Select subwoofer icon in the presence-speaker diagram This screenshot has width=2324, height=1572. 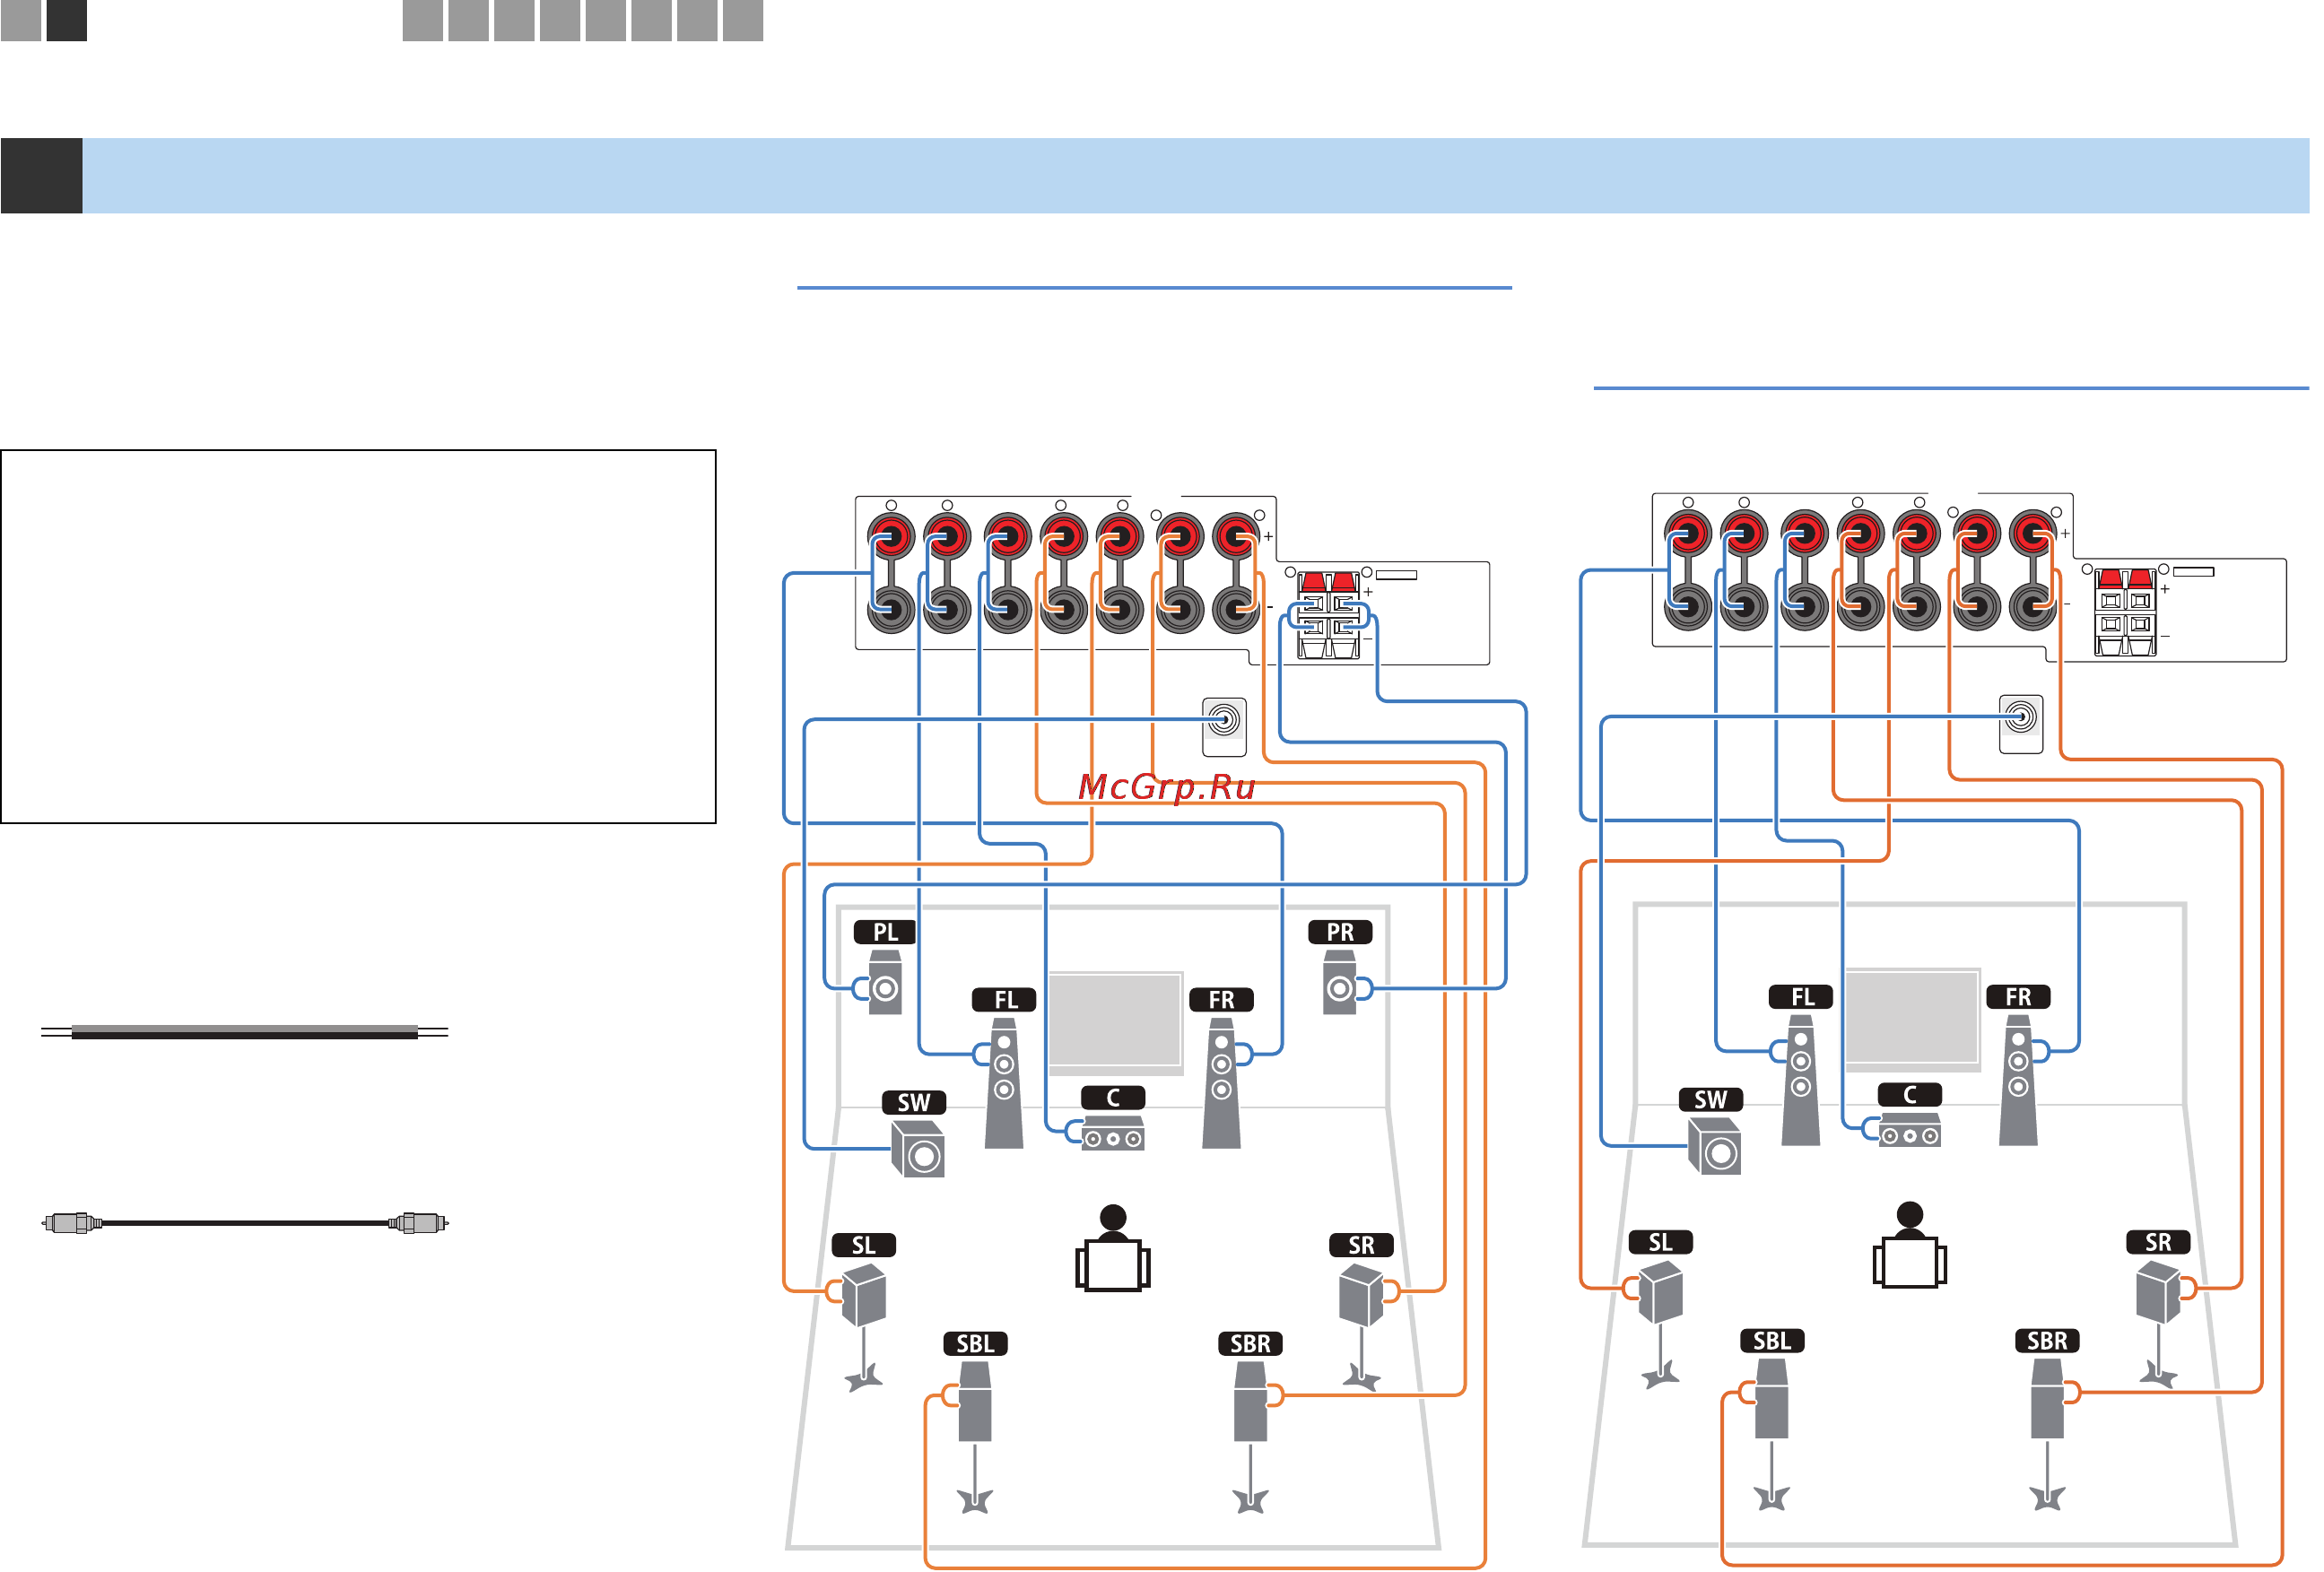(x=918, y=1150)
